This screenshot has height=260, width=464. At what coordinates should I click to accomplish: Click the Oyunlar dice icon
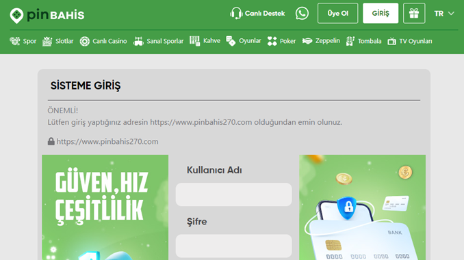[231, 41]
